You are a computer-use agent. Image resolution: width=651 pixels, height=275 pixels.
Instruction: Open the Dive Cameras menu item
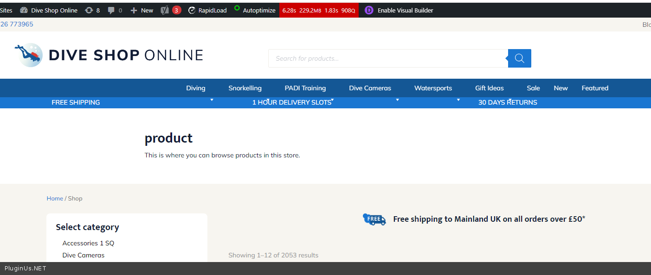click(370, 88)
